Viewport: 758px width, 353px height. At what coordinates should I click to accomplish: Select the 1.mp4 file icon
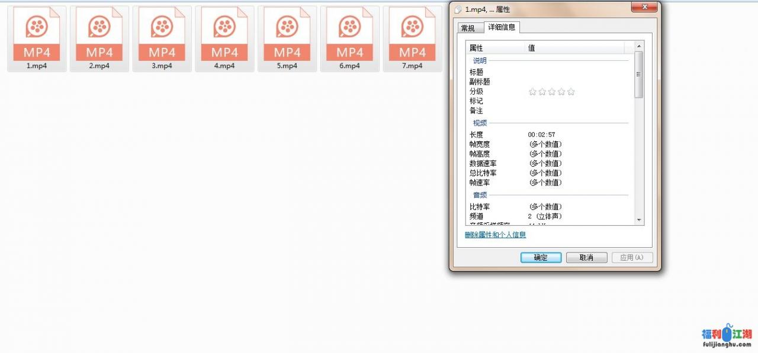(37, 37)
